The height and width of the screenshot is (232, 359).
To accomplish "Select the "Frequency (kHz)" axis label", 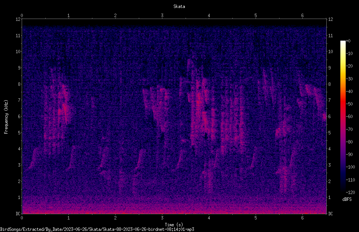I will [x=6, y=117].
